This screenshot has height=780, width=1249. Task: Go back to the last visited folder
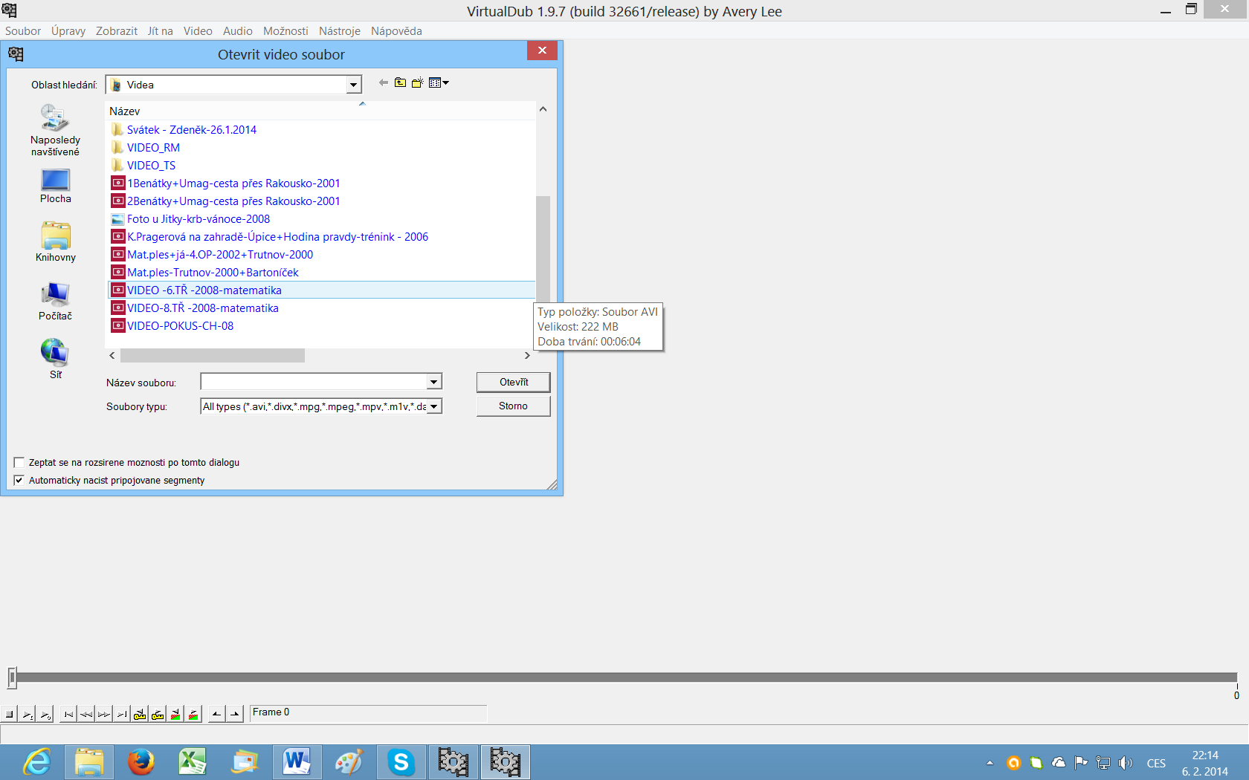pyautogui.click(x=383, y=82)
